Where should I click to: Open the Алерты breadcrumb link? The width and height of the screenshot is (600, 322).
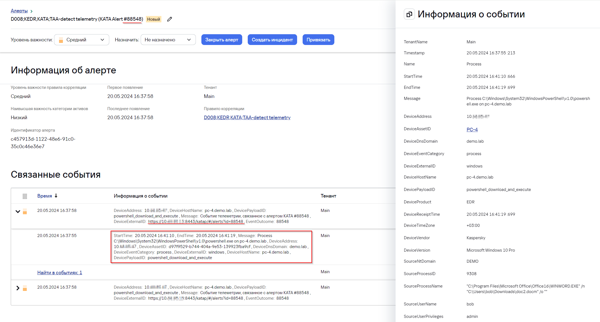coord(19,11)
